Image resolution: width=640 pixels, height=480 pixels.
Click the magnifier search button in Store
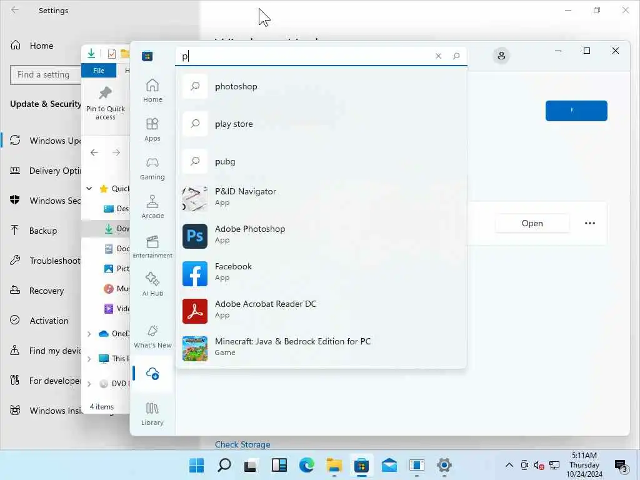(x=456, y=56)
